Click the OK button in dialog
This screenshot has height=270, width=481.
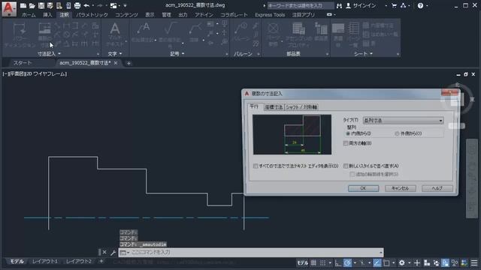pyautogui.click(x=363, y=188)
